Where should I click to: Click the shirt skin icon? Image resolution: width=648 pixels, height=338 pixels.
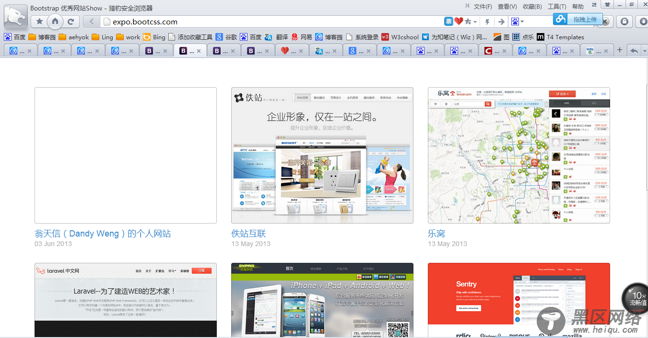pyautogui.click(x=607, y=4)
